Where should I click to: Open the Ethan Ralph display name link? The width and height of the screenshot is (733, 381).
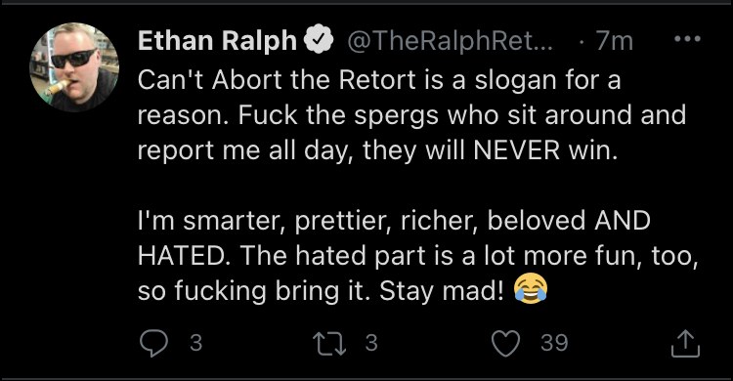(217, 41)
